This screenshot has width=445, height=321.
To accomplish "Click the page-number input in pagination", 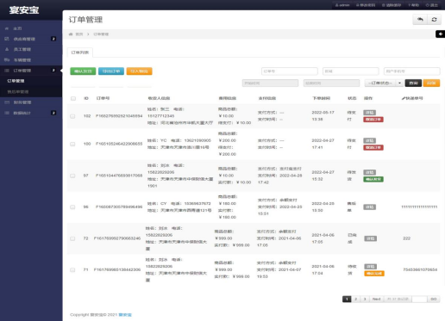I will pos(419,299).
